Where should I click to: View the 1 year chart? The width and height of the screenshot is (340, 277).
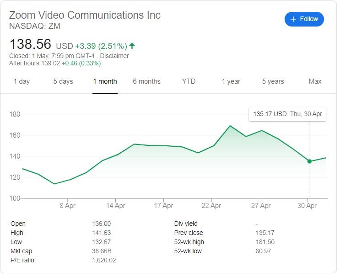231,81
